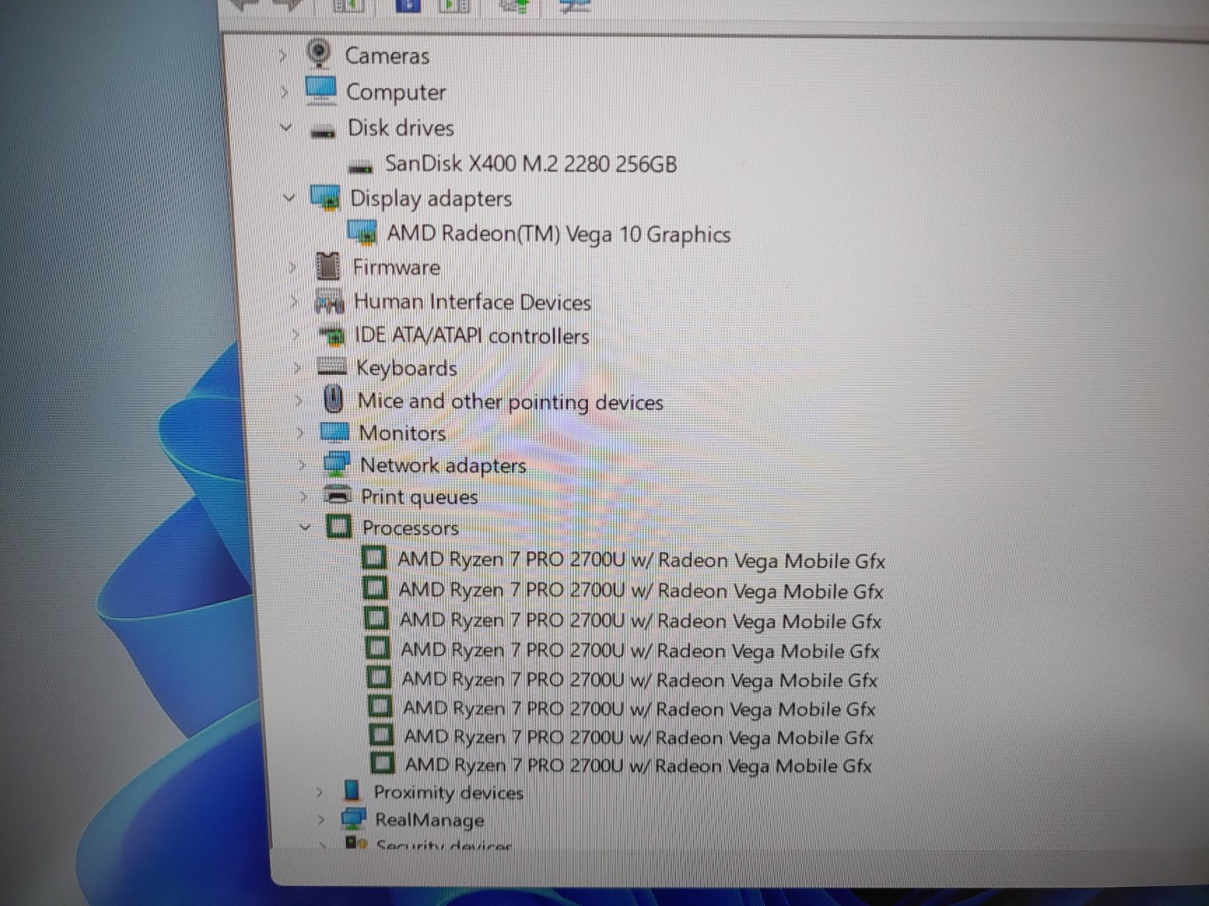The width and height of the screenshot is (1209, 906).
Task: Click the Monitors category icon
Action: pos(335,432)
